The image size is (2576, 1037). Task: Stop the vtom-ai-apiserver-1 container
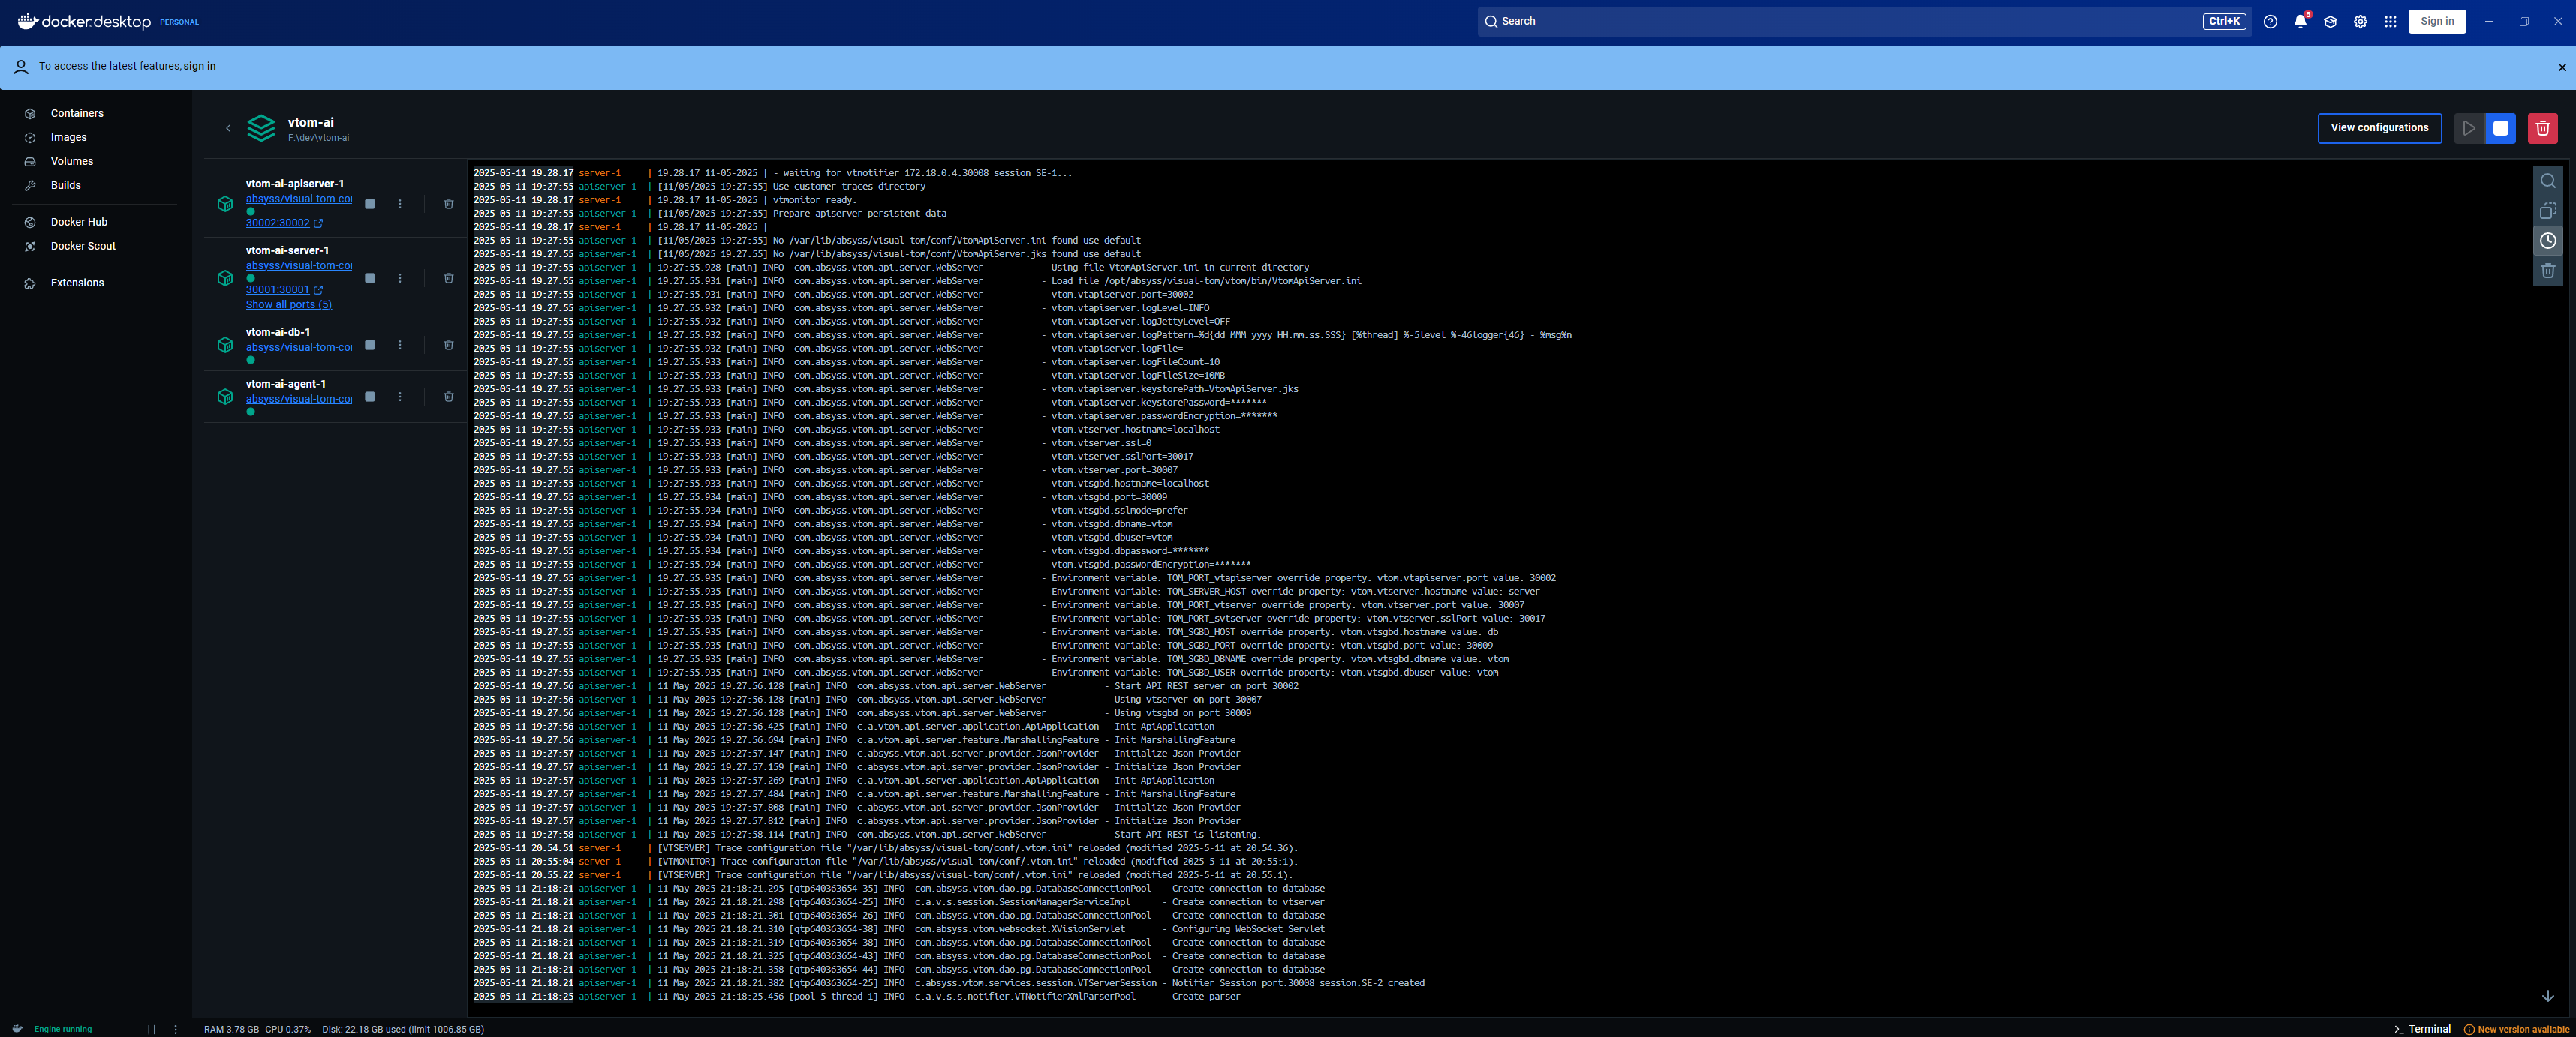(x=370, y=204)
